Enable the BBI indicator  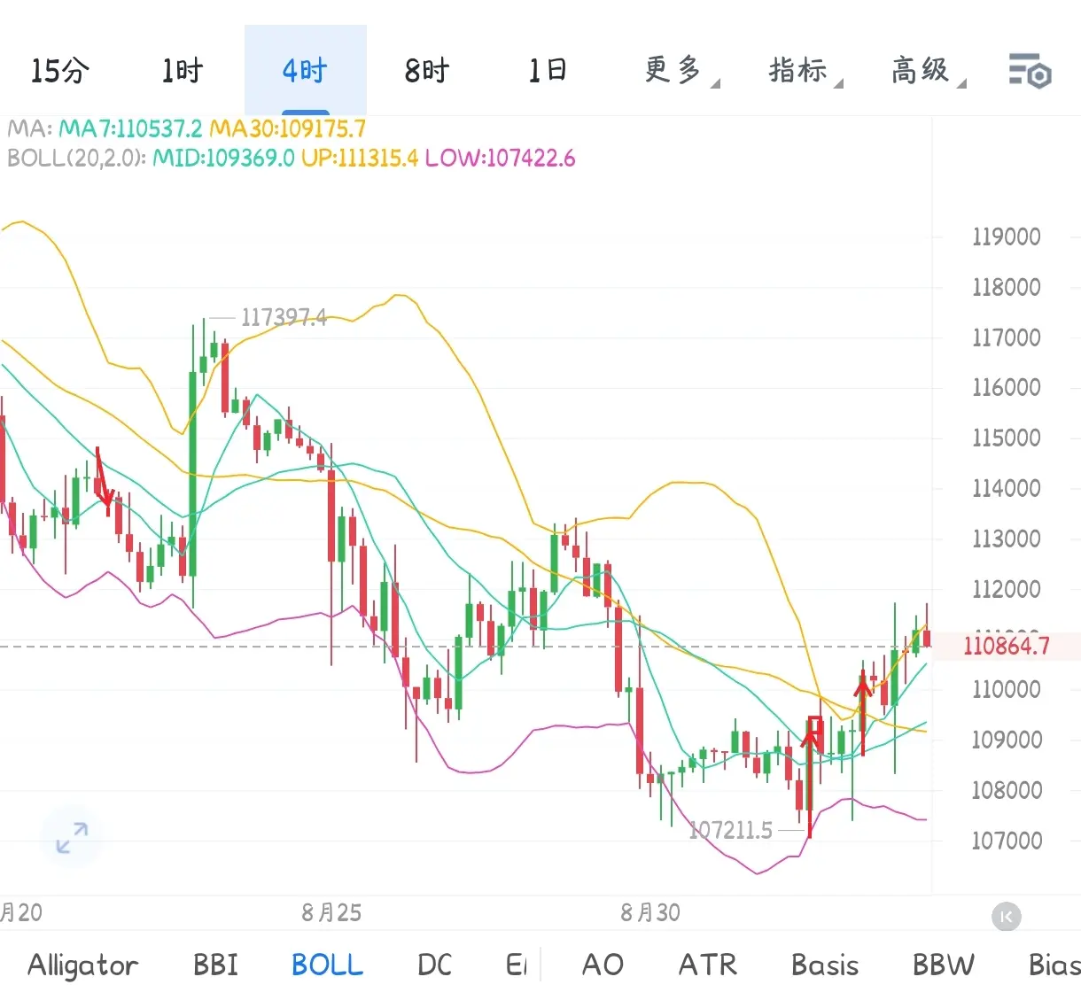point(216,965)
